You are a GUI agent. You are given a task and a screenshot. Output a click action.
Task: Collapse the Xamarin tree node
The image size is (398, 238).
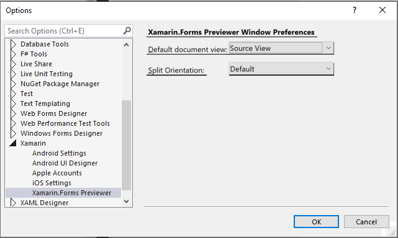(x=13, y=143)
